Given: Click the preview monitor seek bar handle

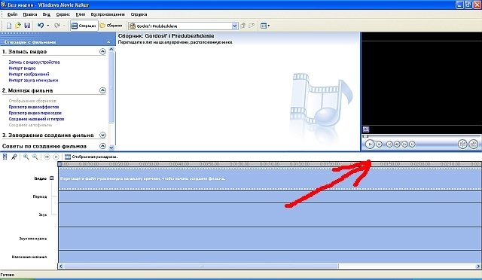Looking at the screenshot, I should 365,136.
